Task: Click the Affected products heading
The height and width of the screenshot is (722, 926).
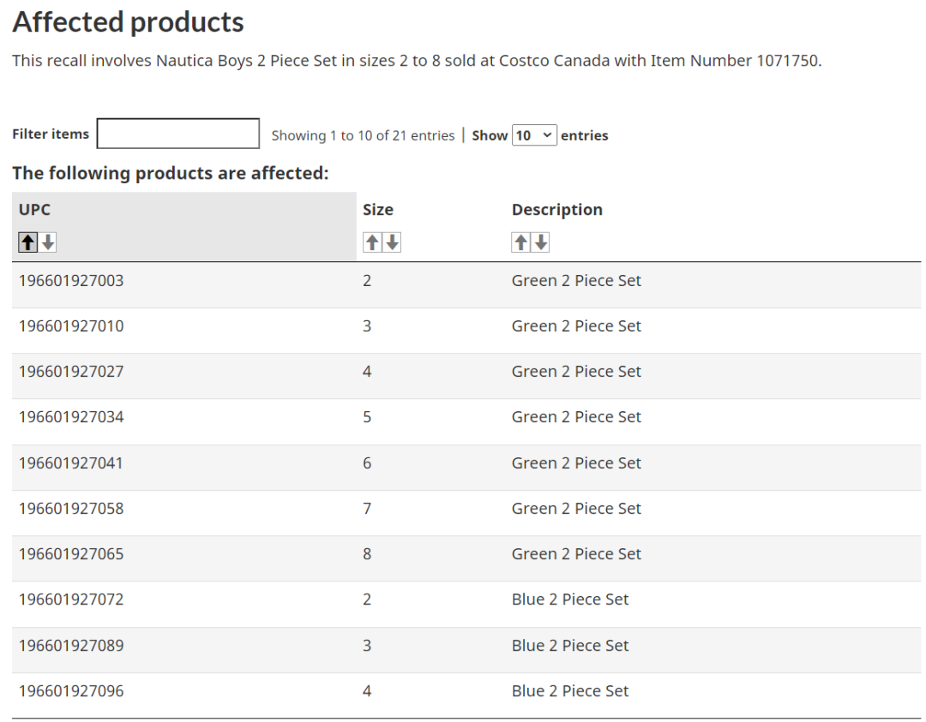Action: (x=129, y=22)
